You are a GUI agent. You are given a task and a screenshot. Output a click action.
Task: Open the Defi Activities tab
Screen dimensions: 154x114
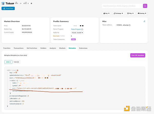[32, 48]
